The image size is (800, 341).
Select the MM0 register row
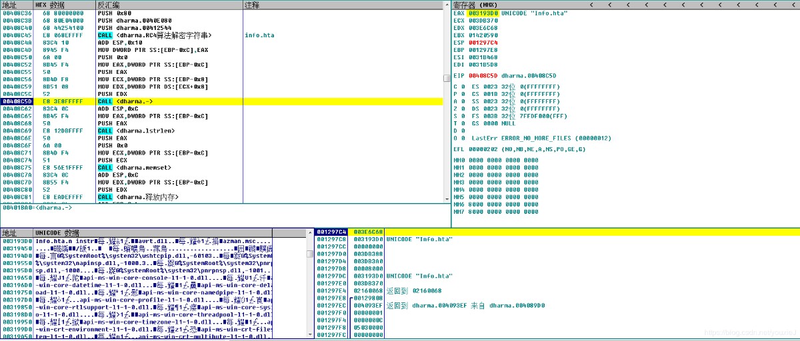tap(495, 160)
